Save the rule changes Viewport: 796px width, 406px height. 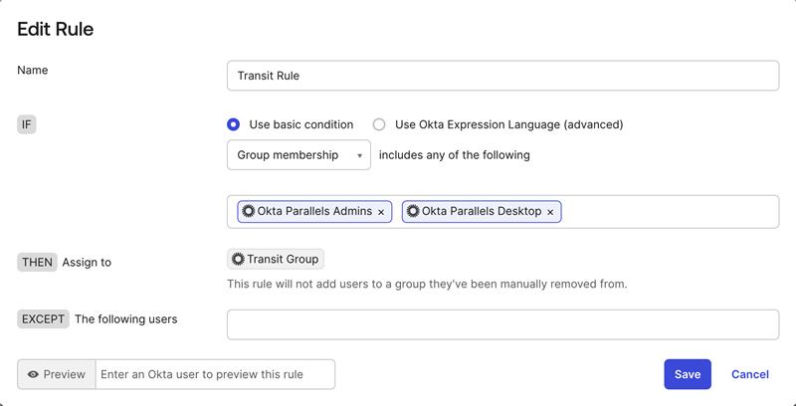(688, 374)
